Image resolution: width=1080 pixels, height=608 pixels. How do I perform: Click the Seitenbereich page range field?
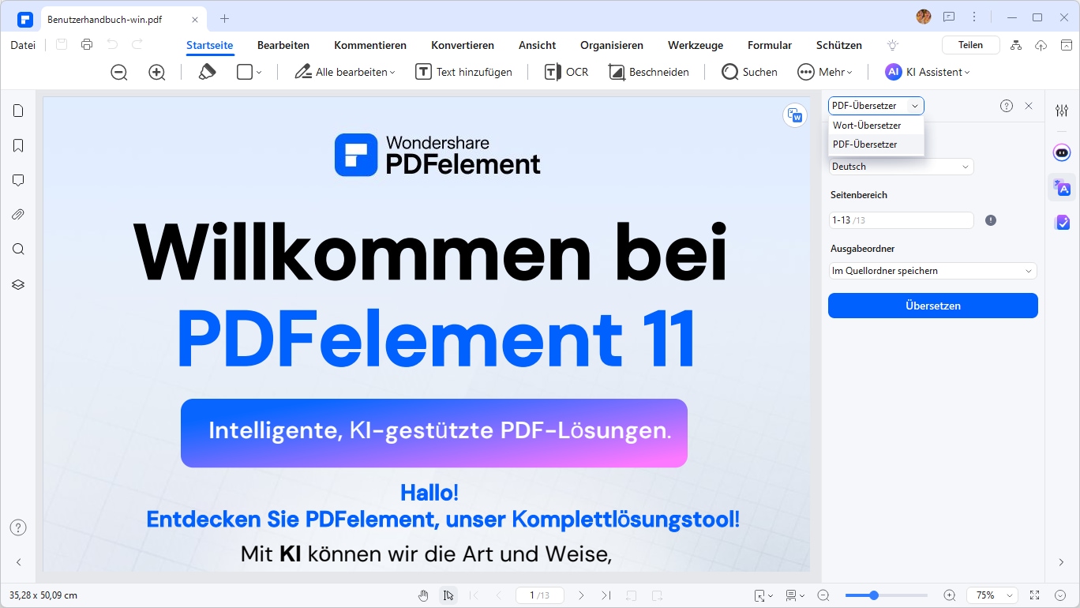(x=901, y=220)
